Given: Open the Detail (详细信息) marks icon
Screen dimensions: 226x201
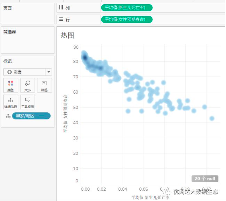Looking at the screenshot, I should 11,102.
